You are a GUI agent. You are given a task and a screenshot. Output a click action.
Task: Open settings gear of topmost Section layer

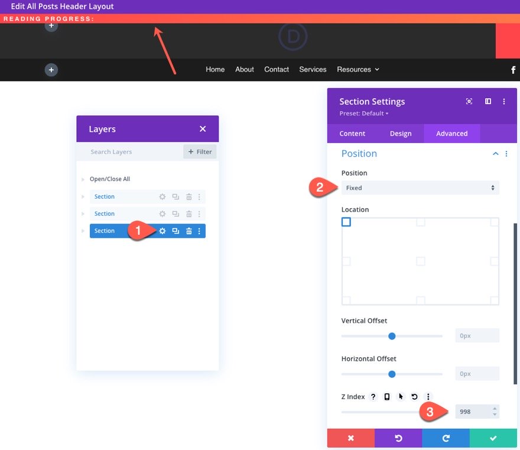(162, 197)
